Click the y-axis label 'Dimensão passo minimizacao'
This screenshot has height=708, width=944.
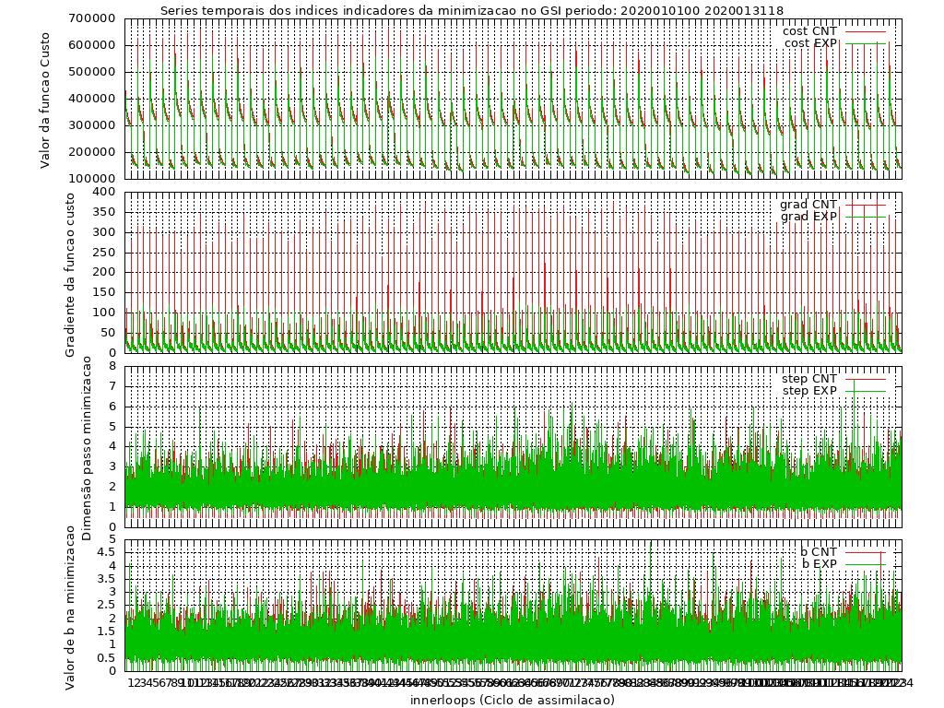pyautogui.click(x=87, y=448)
